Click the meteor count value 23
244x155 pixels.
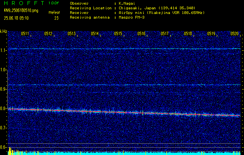click(x=57, y=18)
